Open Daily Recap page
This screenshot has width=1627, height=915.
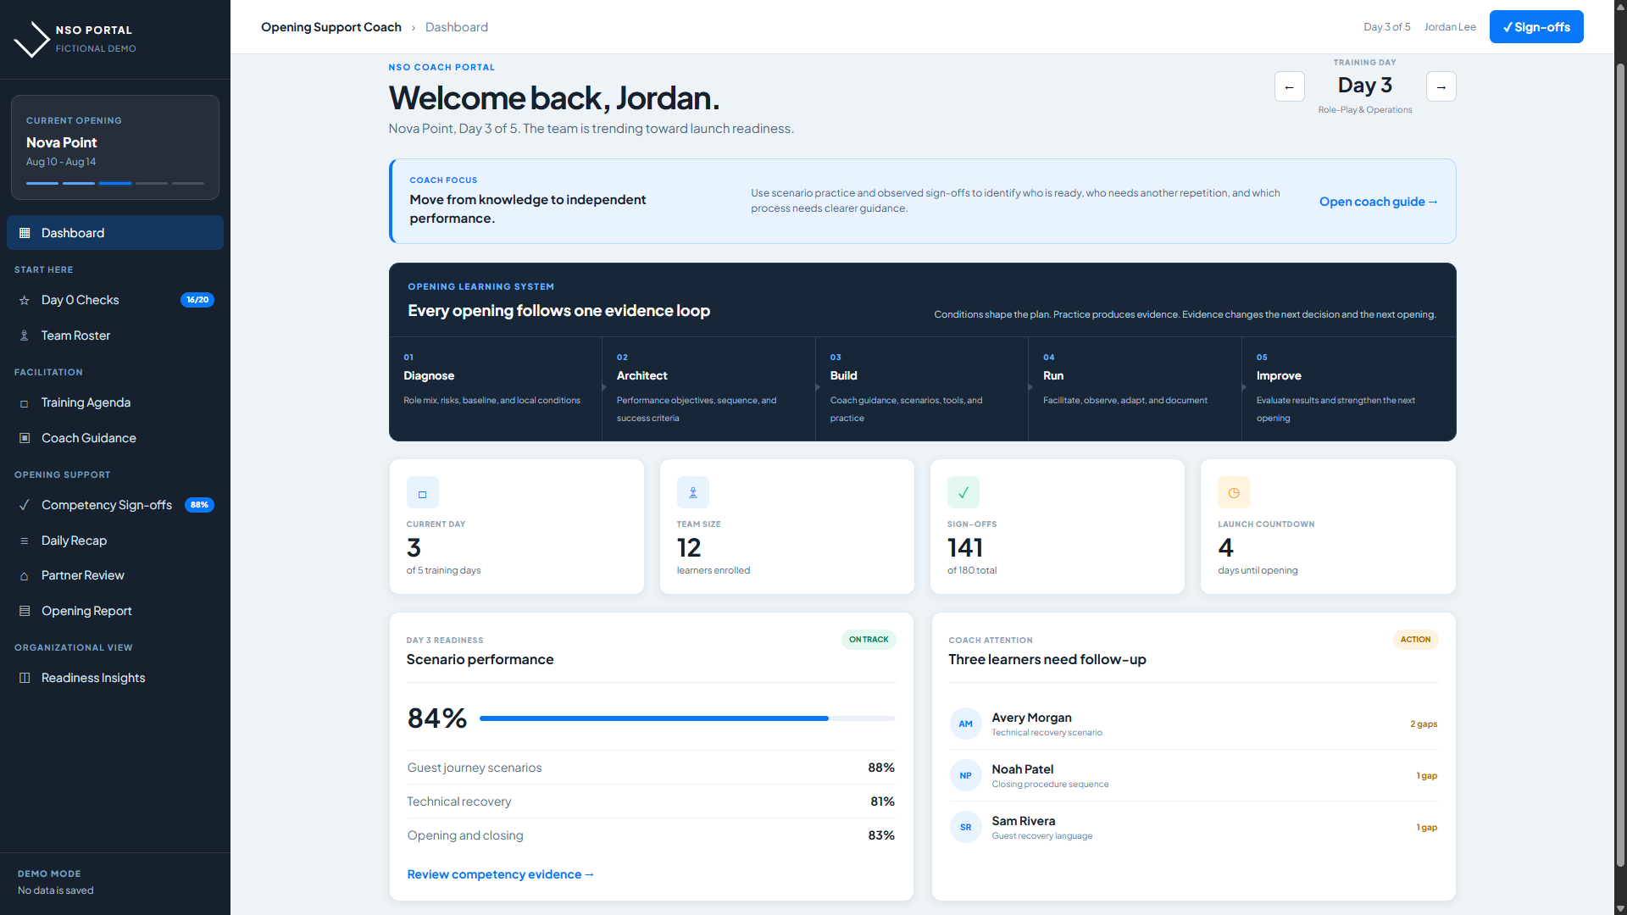115,541
